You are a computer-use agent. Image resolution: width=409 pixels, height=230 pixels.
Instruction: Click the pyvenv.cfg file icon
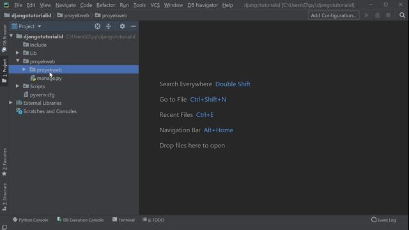pos(26,95)
